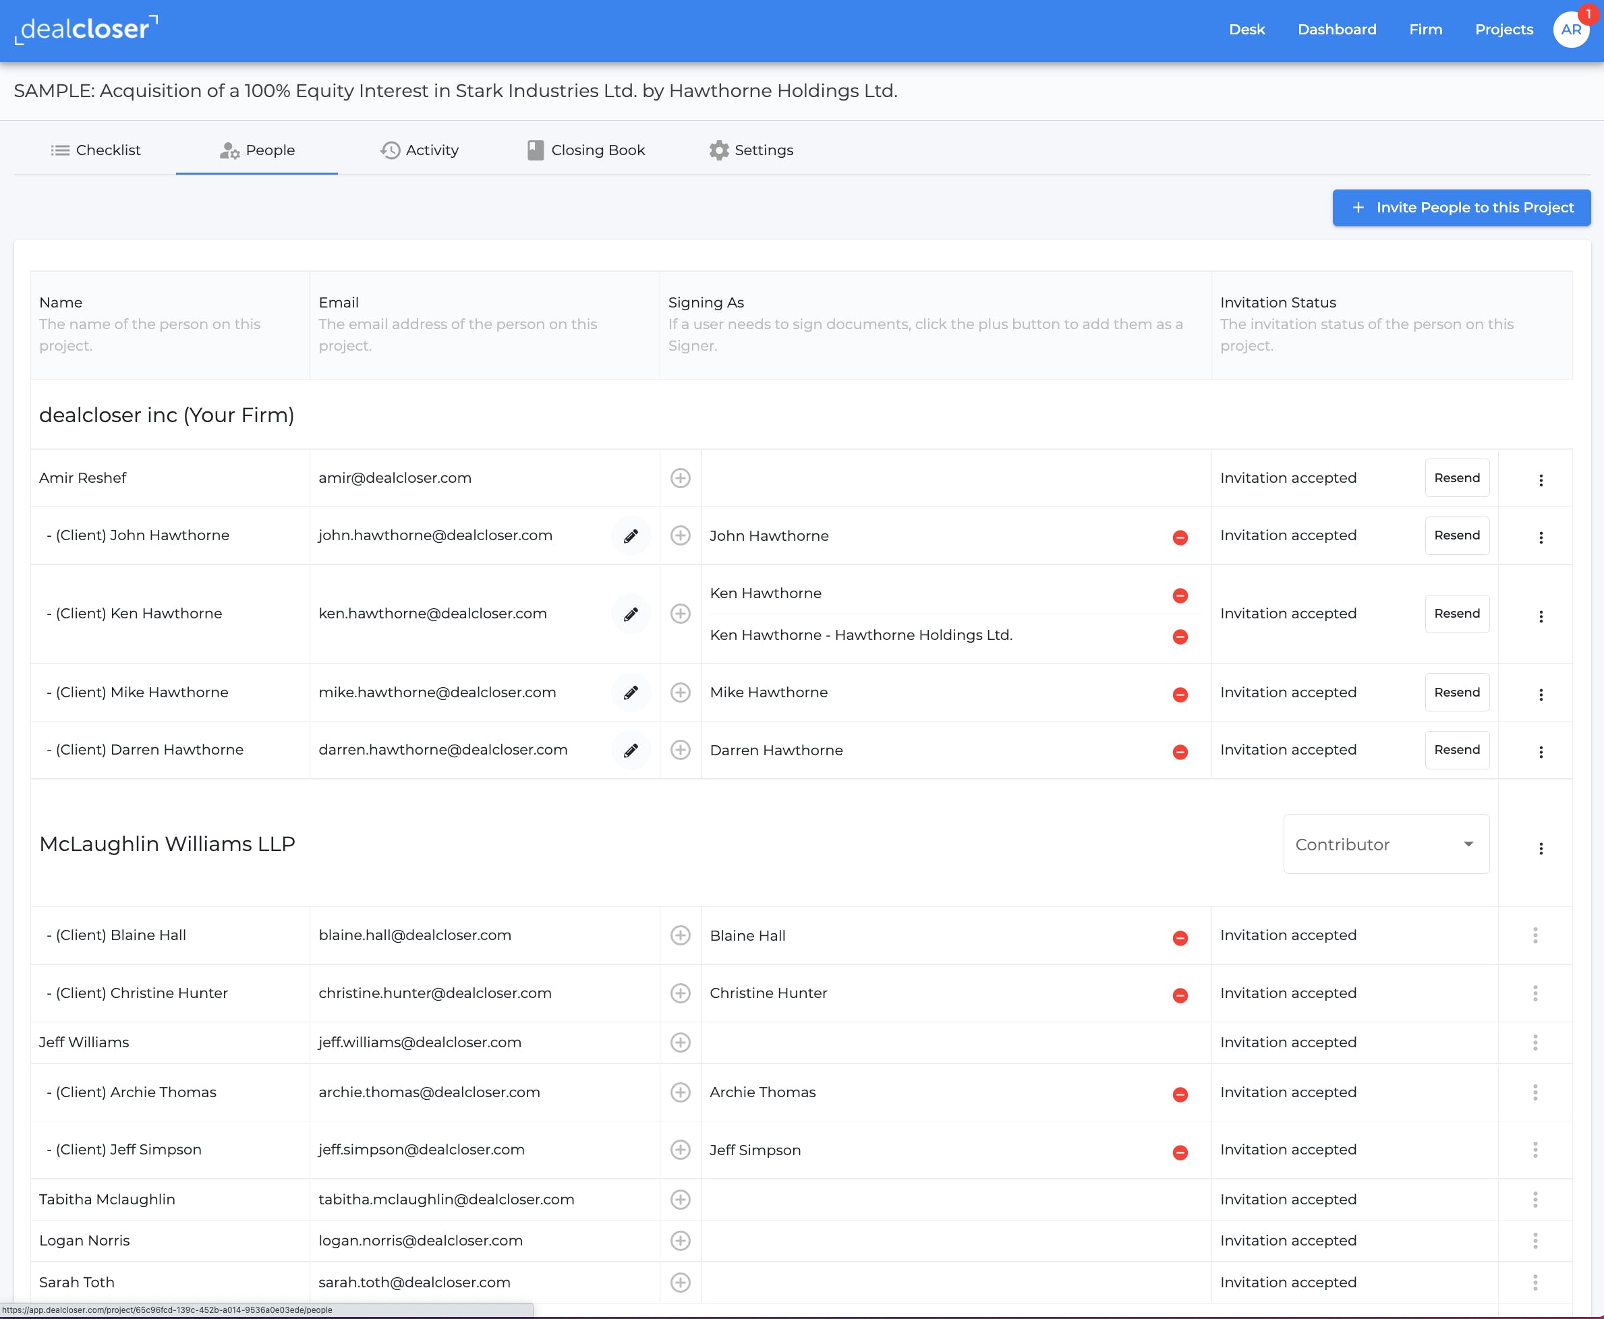Remove Archie Thomas signer
The width and height of the screenshot is (1604, 1319).
(x=1180, y=1094)
